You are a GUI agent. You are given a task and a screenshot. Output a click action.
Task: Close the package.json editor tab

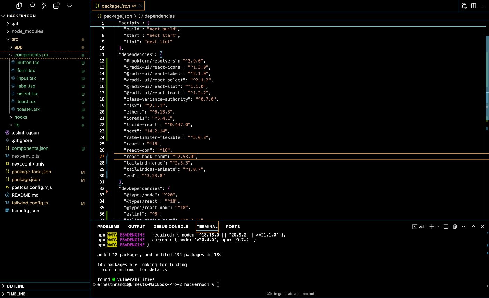pos(141,6)
